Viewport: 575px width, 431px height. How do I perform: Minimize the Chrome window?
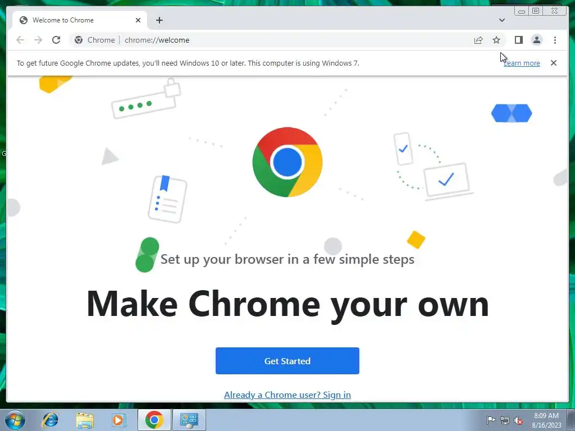[x=522, y=11]
